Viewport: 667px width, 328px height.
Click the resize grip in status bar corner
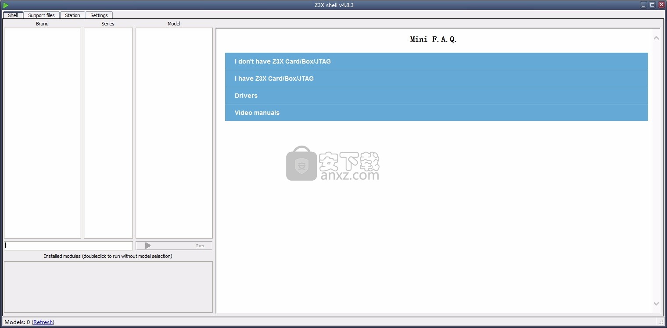661,322
